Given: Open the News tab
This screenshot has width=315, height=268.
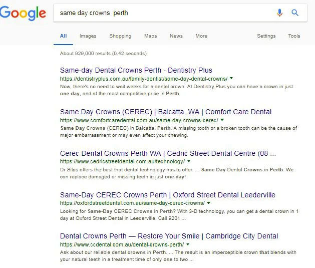Looking at the screenshot, I should point(176,36).
